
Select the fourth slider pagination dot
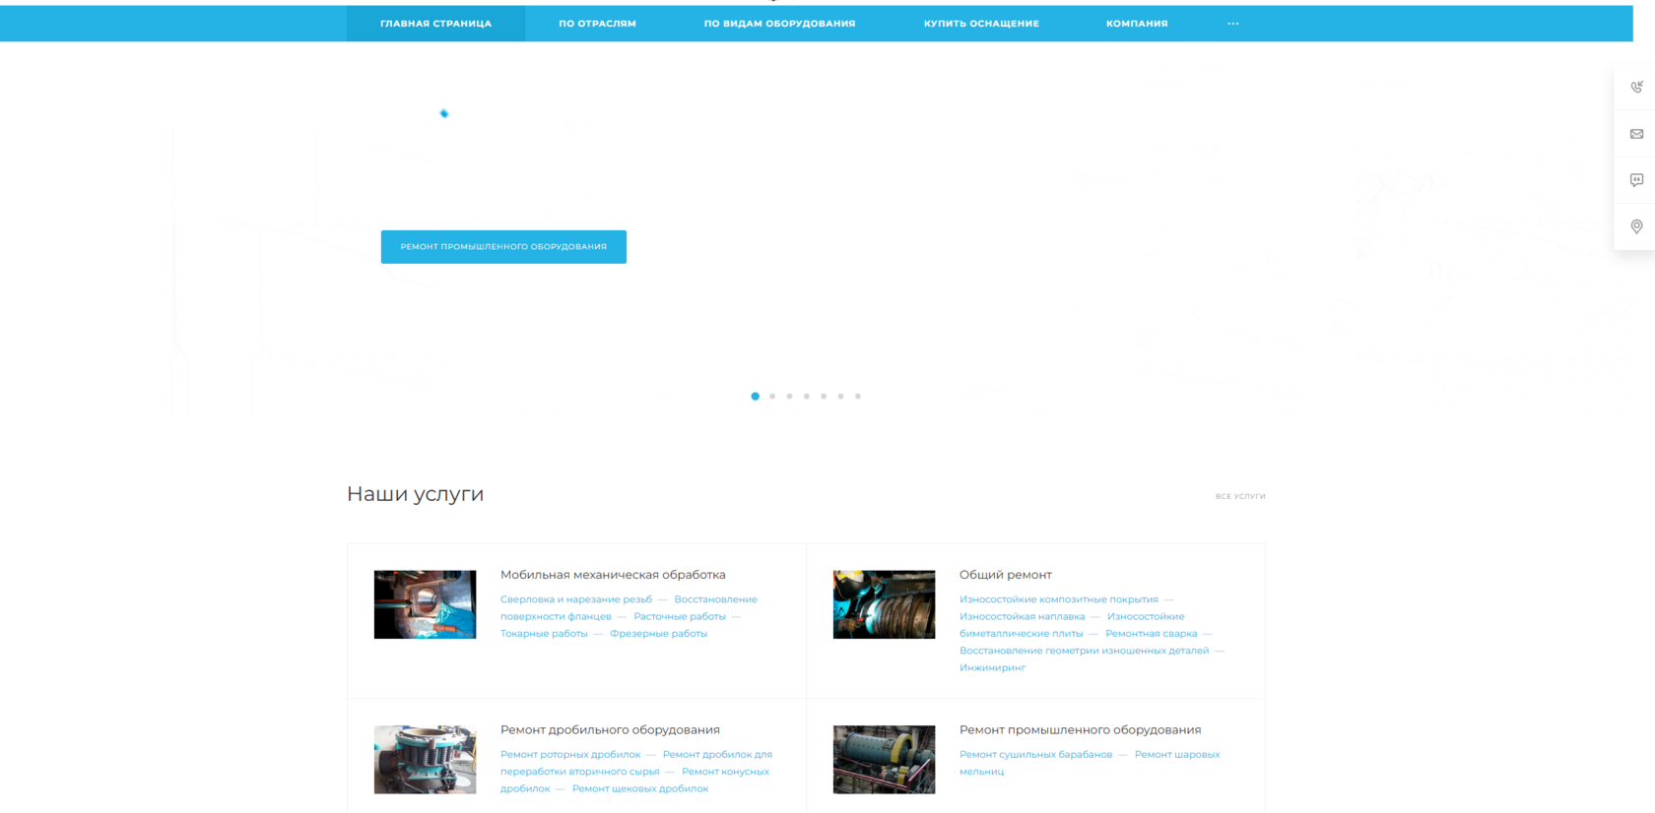[807, 397]
